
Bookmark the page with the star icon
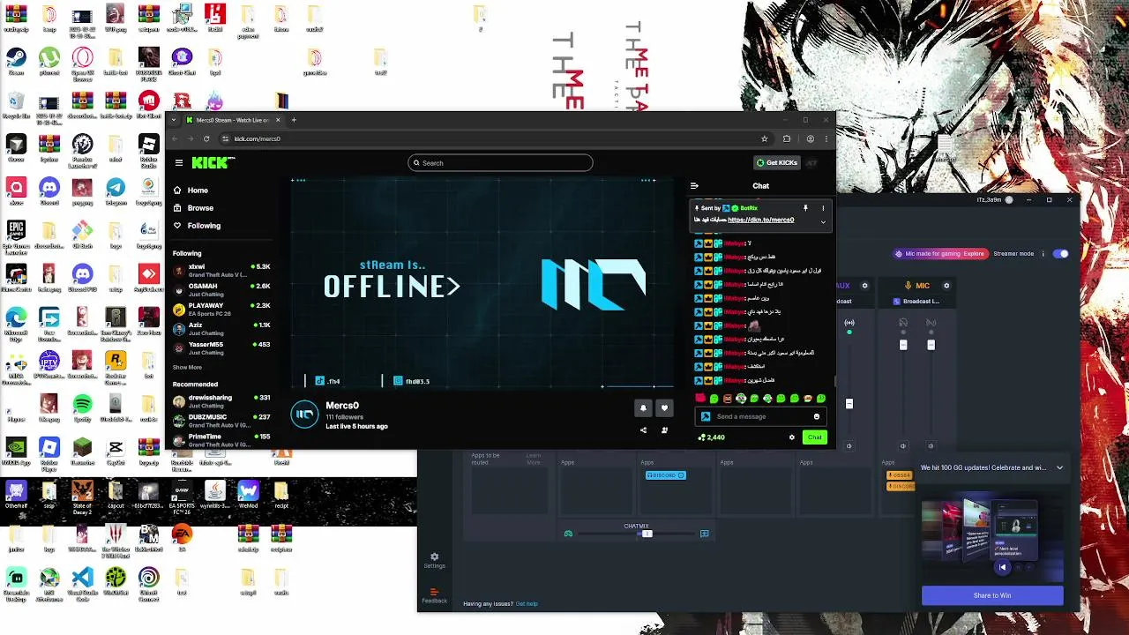pos(765,138)
